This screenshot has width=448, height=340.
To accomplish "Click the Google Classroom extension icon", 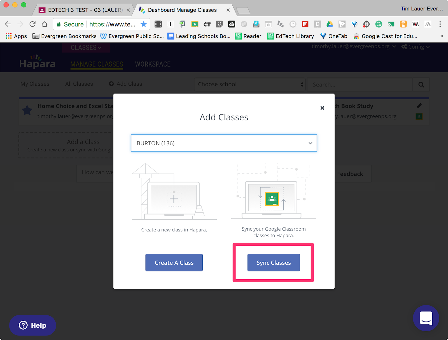I will click(195, 24).
